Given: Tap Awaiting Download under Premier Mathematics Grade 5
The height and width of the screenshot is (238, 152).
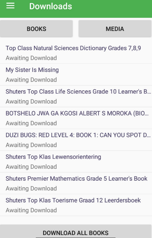Looking at the screenshot, I should click(31, 188).
